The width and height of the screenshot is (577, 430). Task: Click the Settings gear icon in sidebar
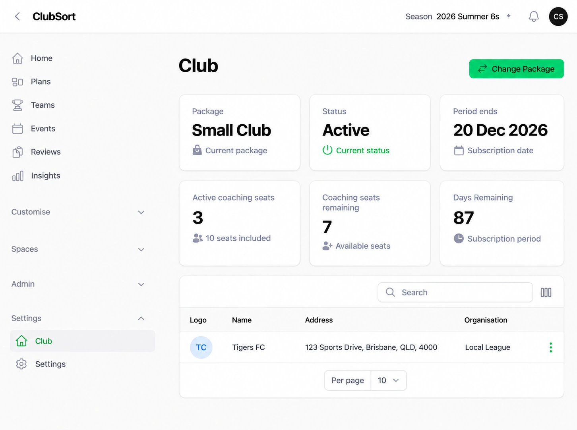click(x=21, y=364)
